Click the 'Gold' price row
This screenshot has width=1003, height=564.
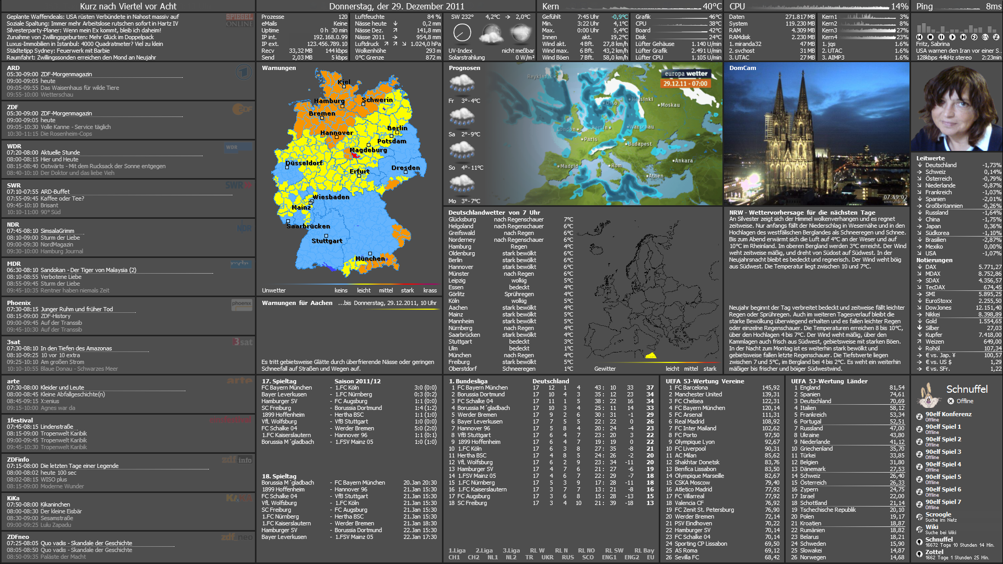pyautogui.click(x=959, y=321)
